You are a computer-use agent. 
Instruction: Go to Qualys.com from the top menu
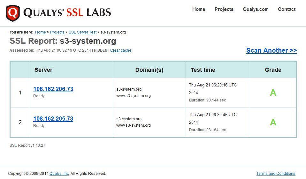[x=256, y=9]
